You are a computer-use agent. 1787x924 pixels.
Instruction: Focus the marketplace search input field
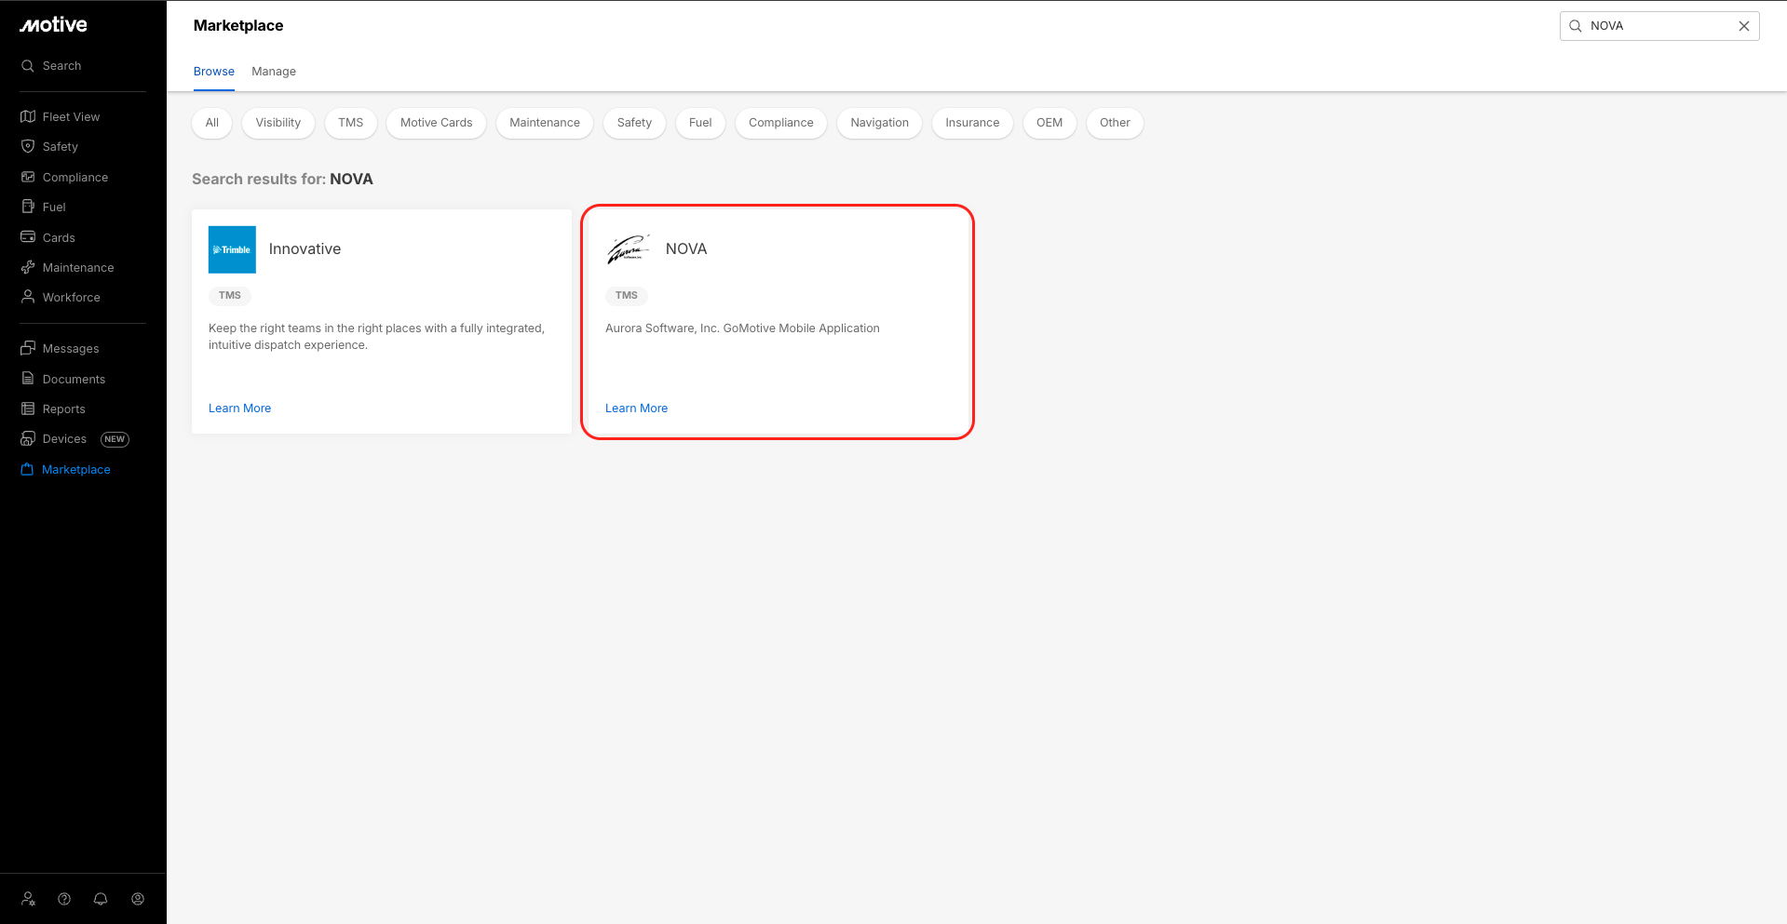click(x=1658, y=26)
